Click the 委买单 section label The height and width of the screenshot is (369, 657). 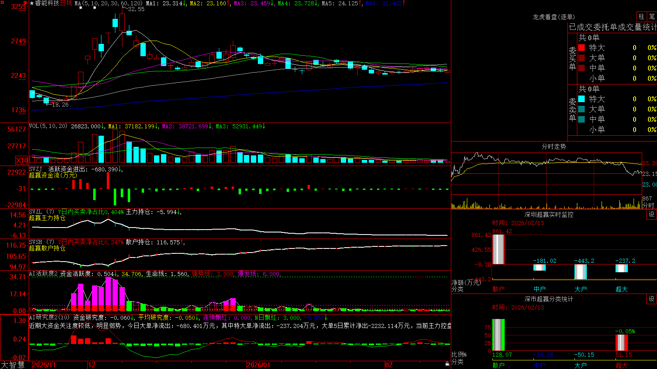pos(572,58)
